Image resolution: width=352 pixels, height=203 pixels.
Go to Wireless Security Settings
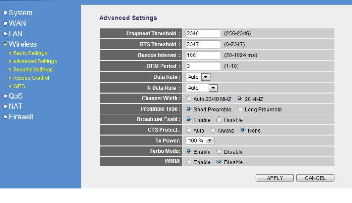33,70
